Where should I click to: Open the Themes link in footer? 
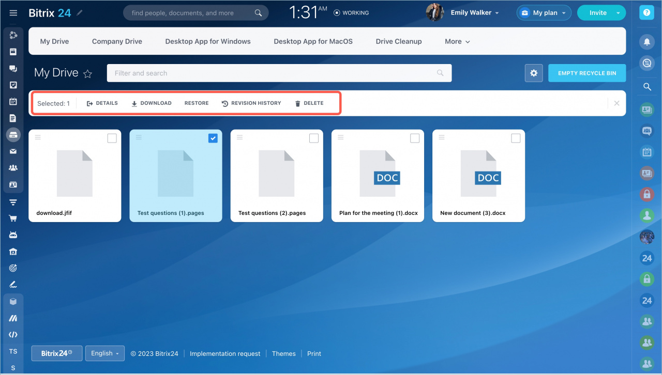tap(284, 354)
